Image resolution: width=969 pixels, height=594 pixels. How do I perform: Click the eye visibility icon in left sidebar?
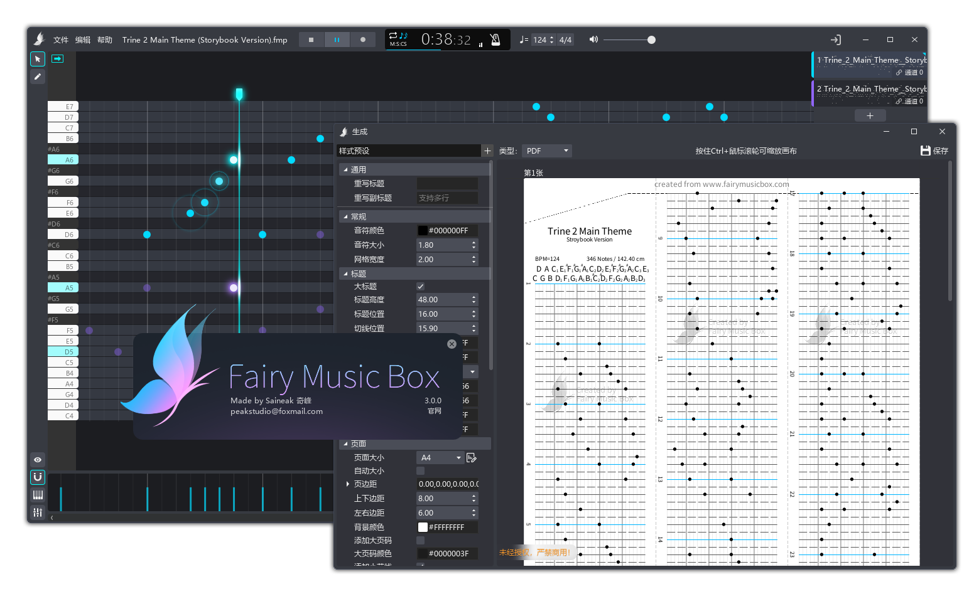[38, 460]
